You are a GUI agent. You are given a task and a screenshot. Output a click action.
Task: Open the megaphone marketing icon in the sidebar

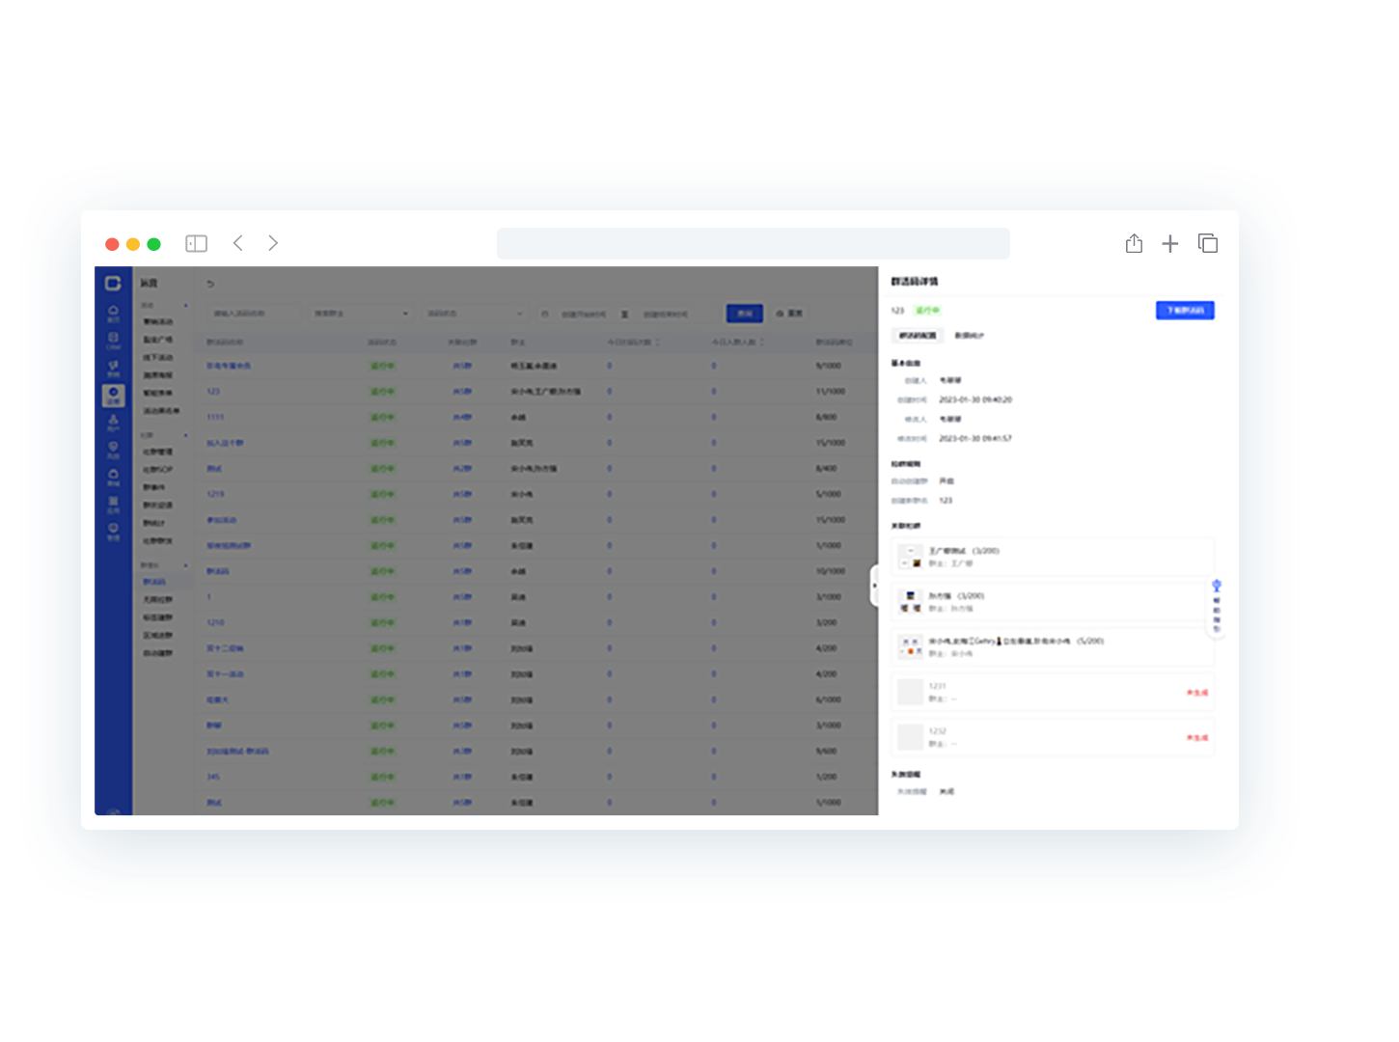113,369
